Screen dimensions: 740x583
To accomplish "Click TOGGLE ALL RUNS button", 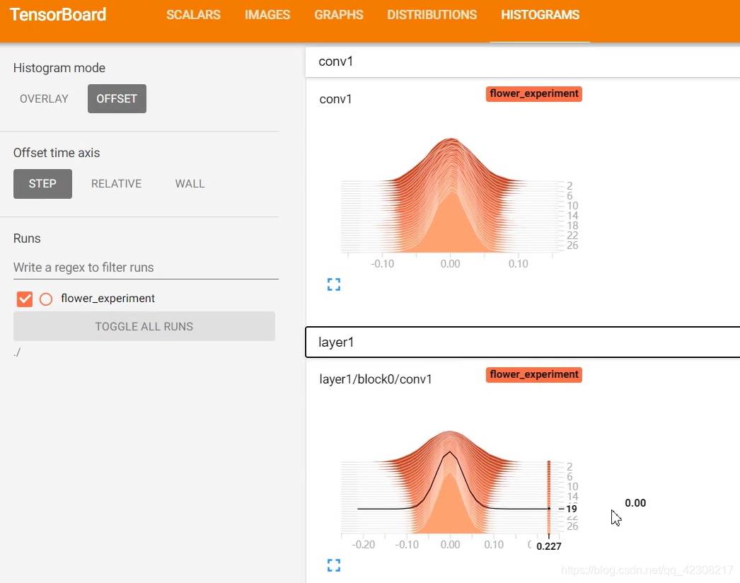I will [x=144, y=326].
